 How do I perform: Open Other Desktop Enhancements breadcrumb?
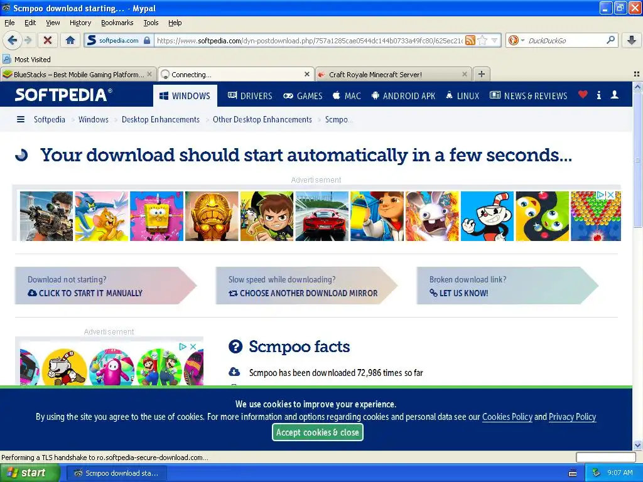tap(262, 119)
